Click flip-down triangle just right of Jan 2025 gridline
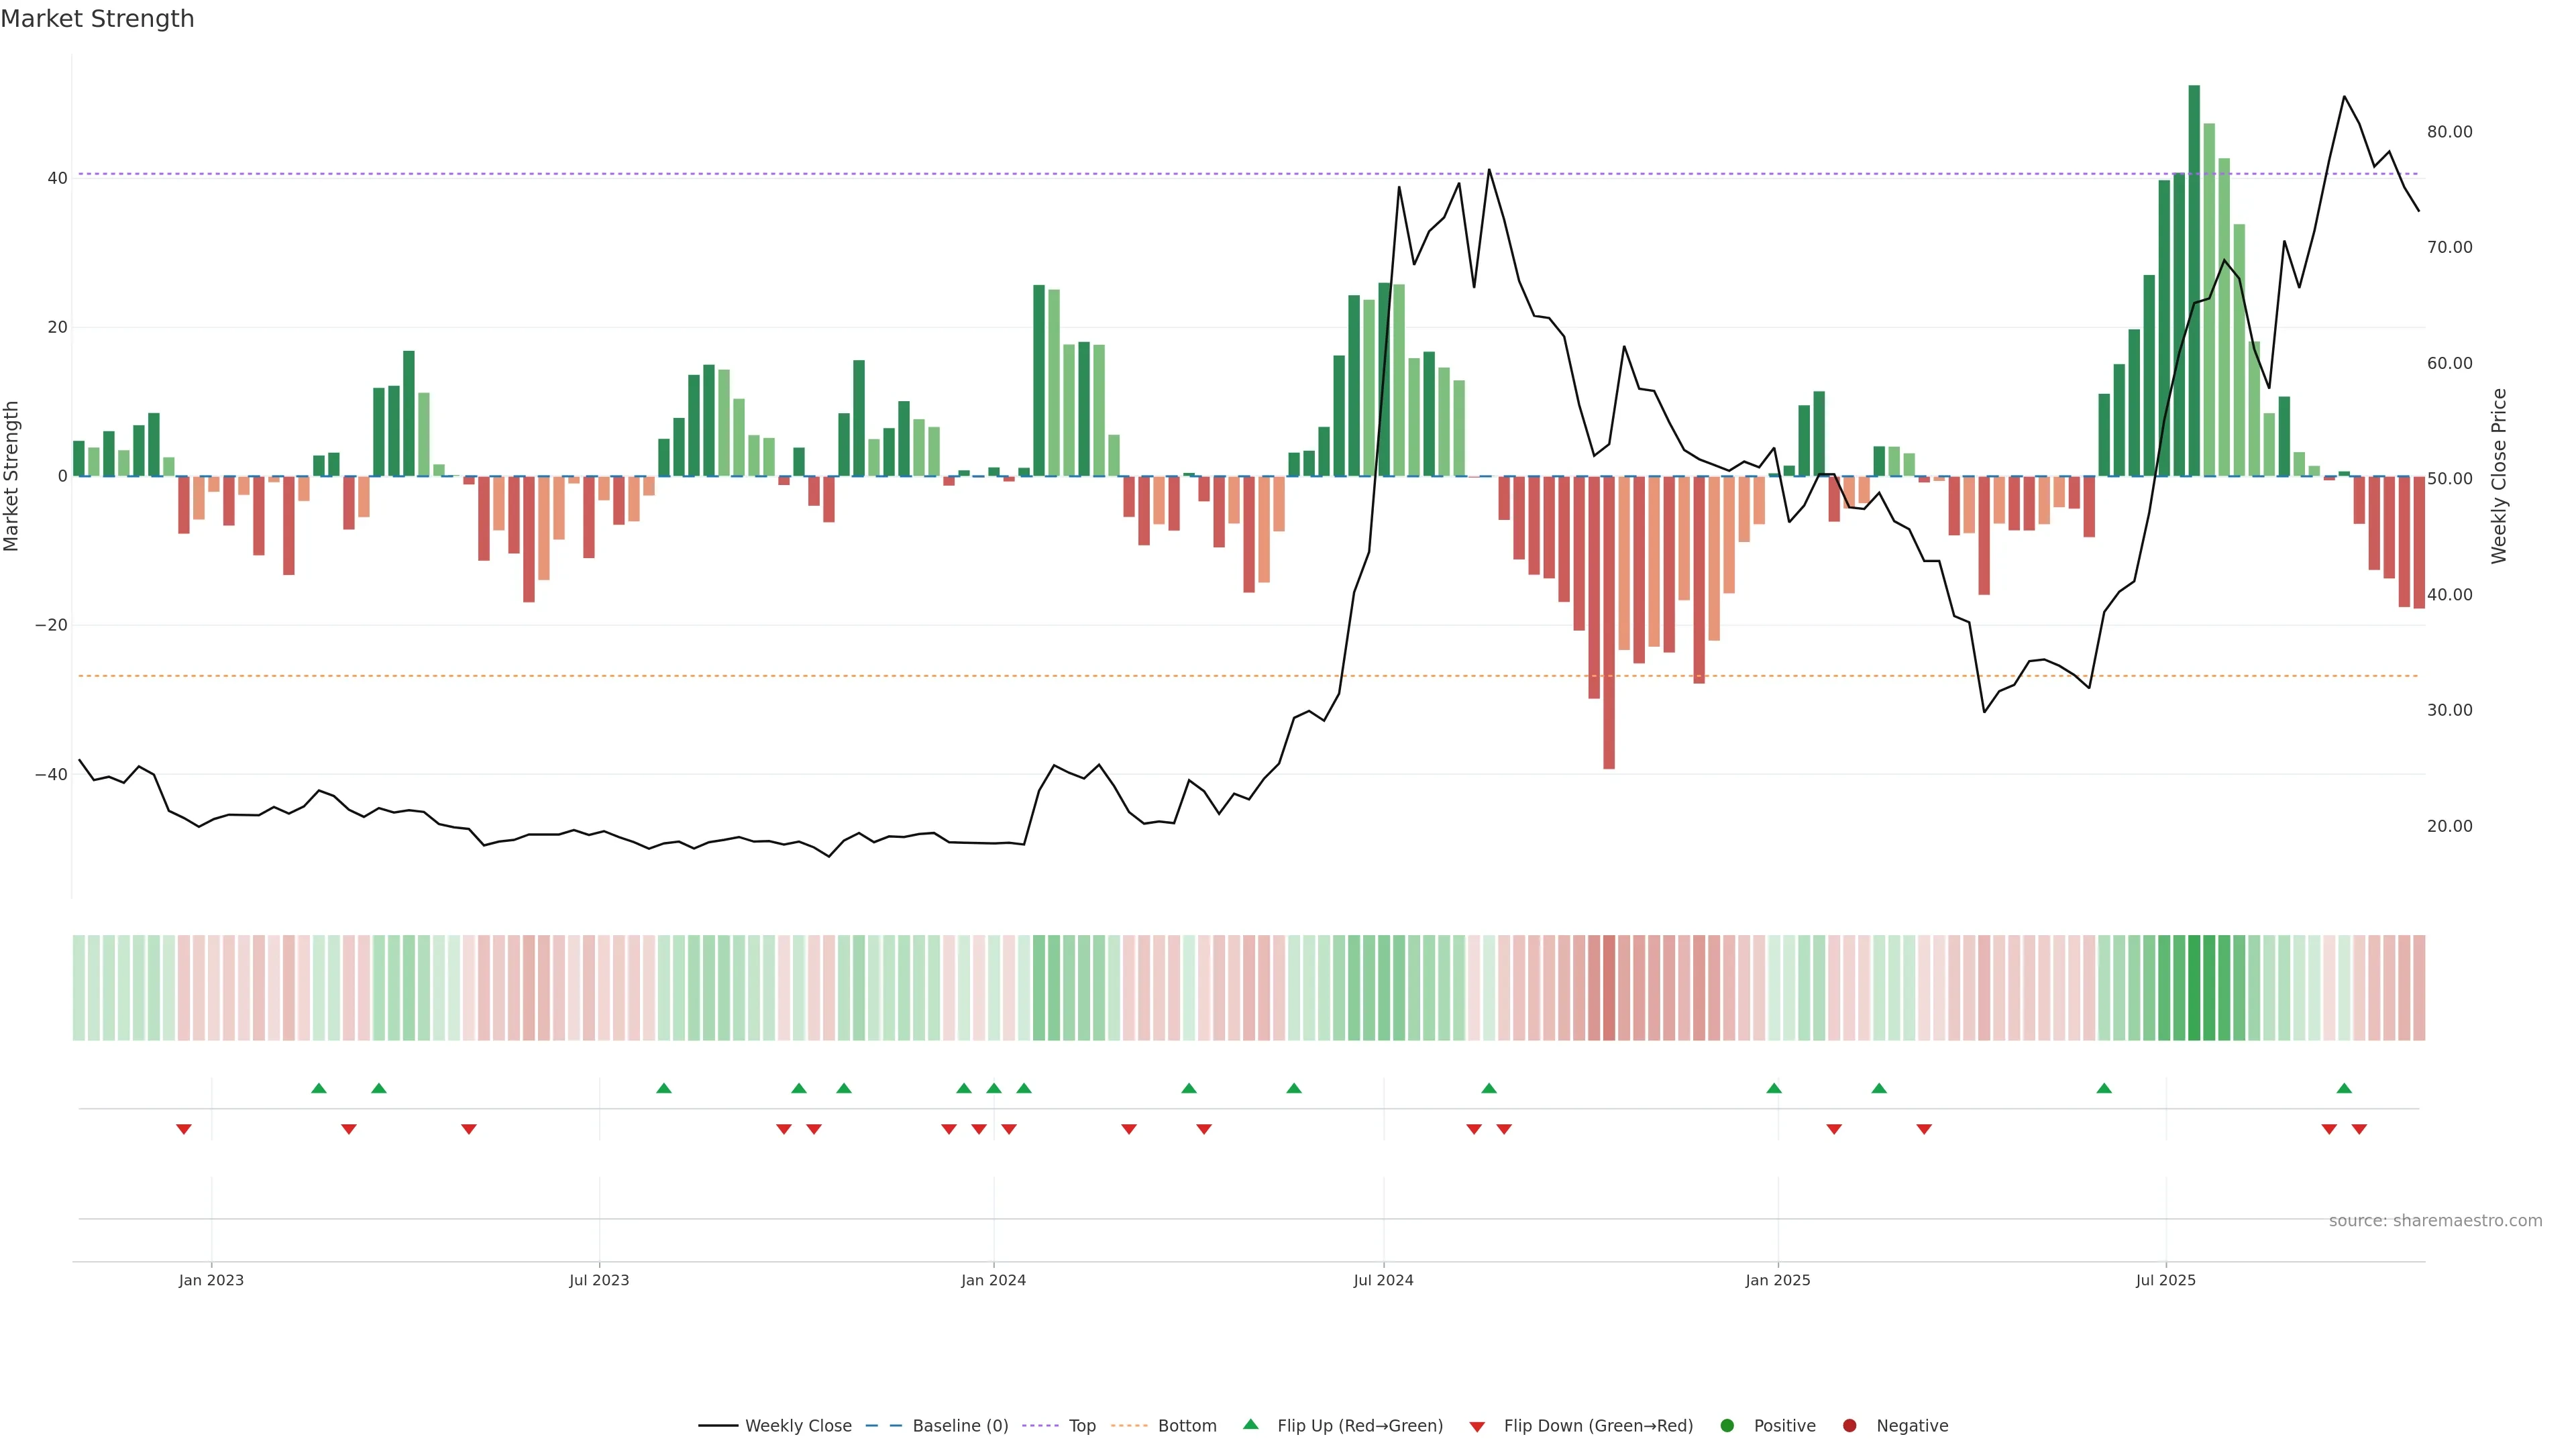This screenshot has height=1449, width=2576. click(x=1834, y=1129)
